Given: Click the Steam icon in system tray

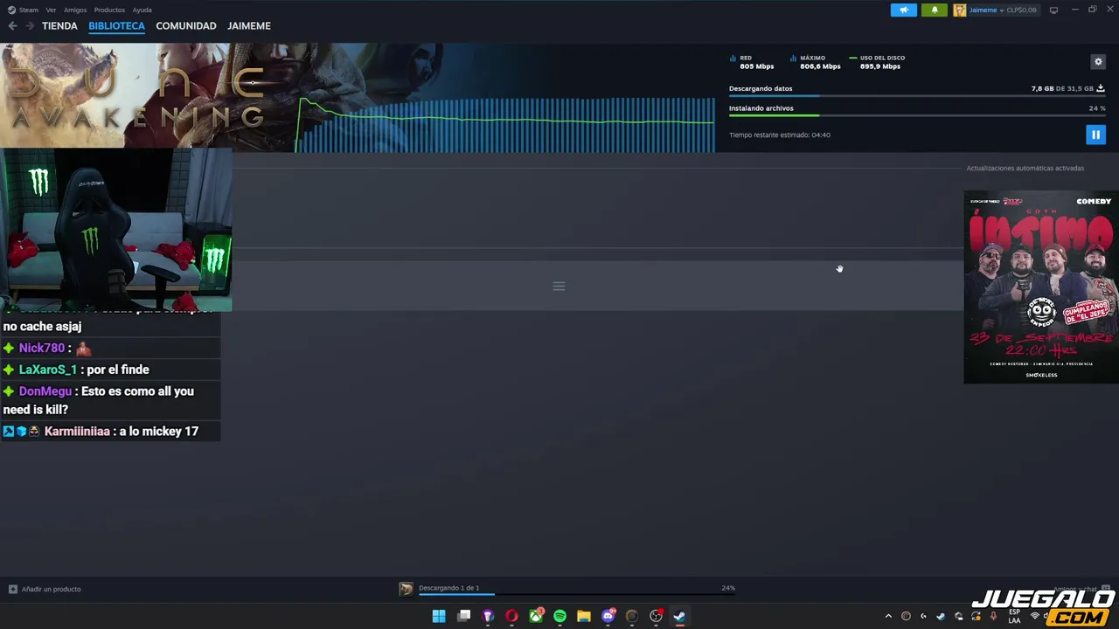Looking at the screenshot, I should tap(941, 616).
